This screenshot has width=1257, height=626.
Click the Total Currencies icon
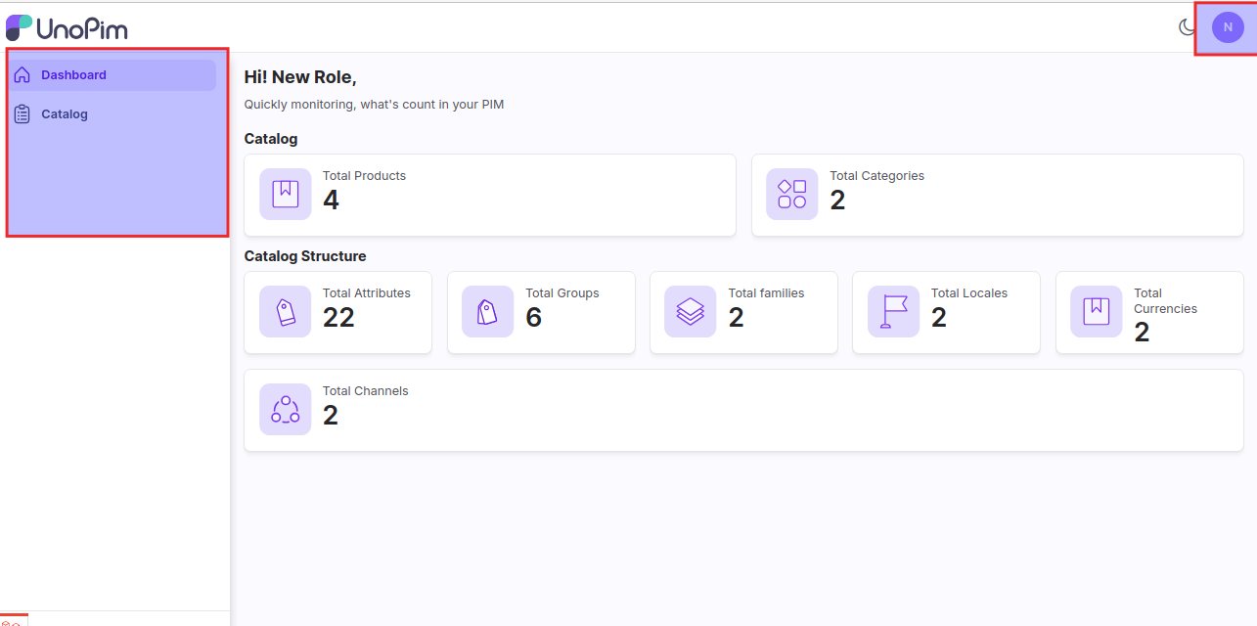coord(1096,311)
